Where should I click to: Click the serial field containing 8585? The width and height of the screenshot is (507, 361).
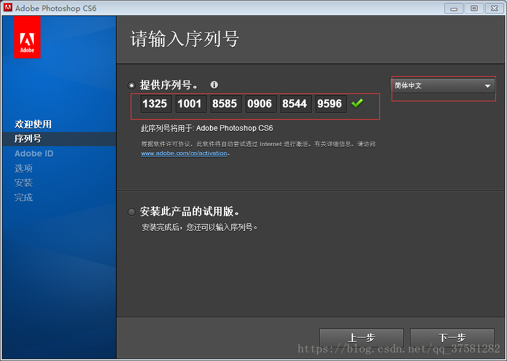(x=226, y=104)
